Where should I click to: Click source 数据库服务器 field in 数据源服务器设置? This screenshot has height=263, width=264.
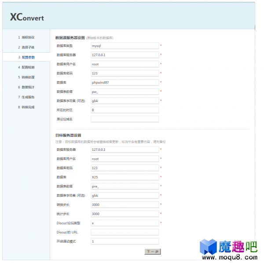pyautogui.click(x=125, y=55)
